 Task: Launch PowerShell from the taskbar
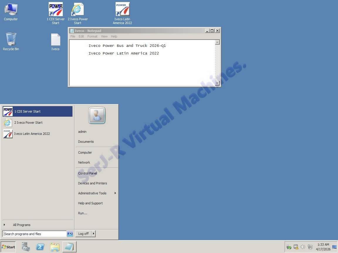pyautogui.click(x=40, y=247)
